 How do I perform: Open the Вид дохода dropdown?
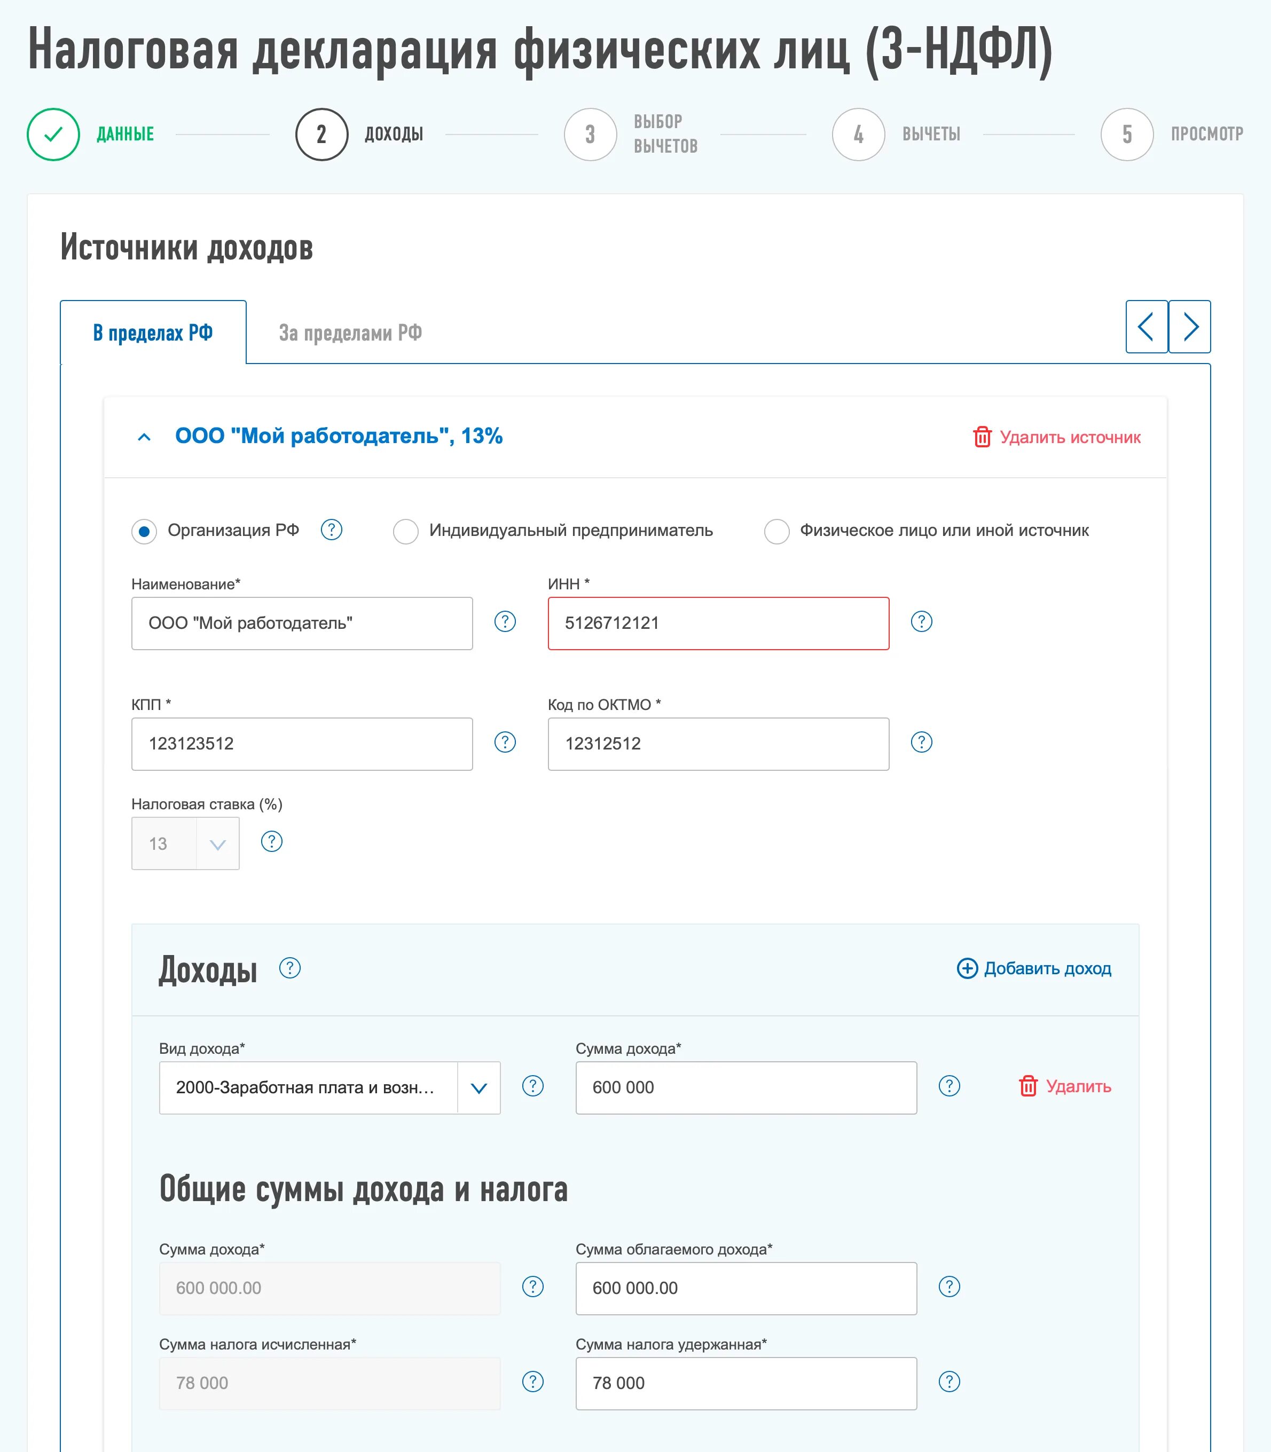click(478, 1087)
